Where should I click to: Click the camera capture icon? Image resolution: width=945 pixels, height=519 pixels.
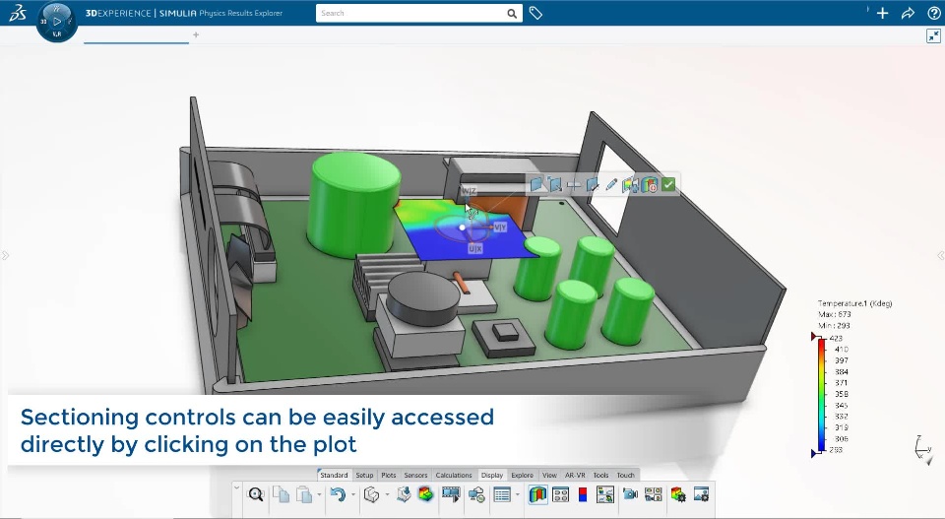[x=630, y=495]
